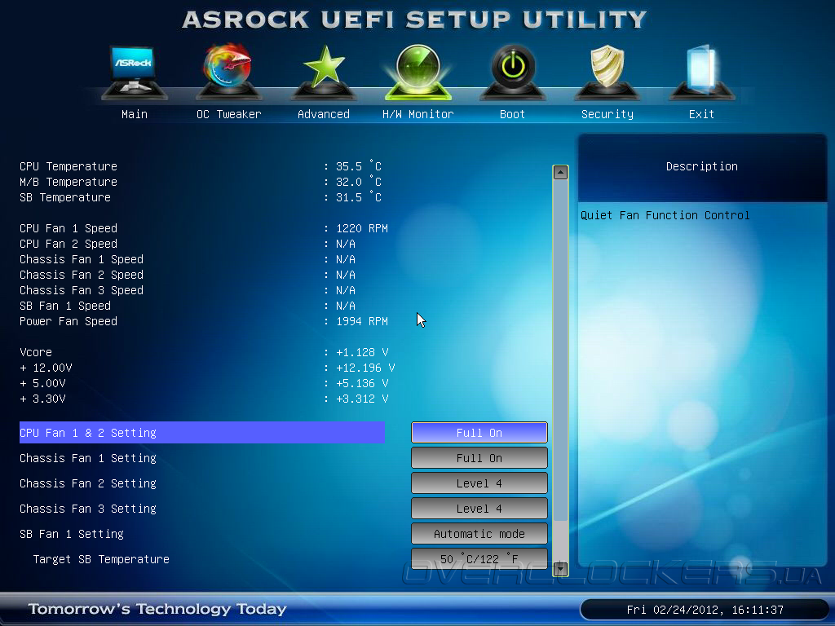Click the Description panel header

702,166
